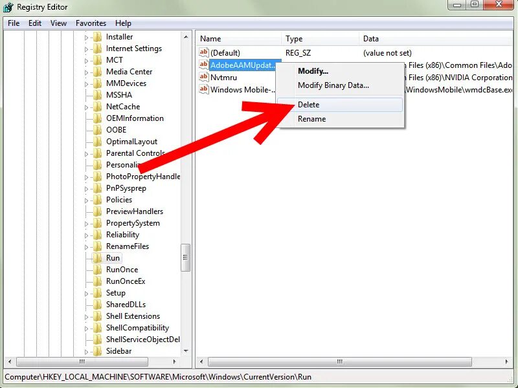Click the MCT folder icon

tap(97, 60)
